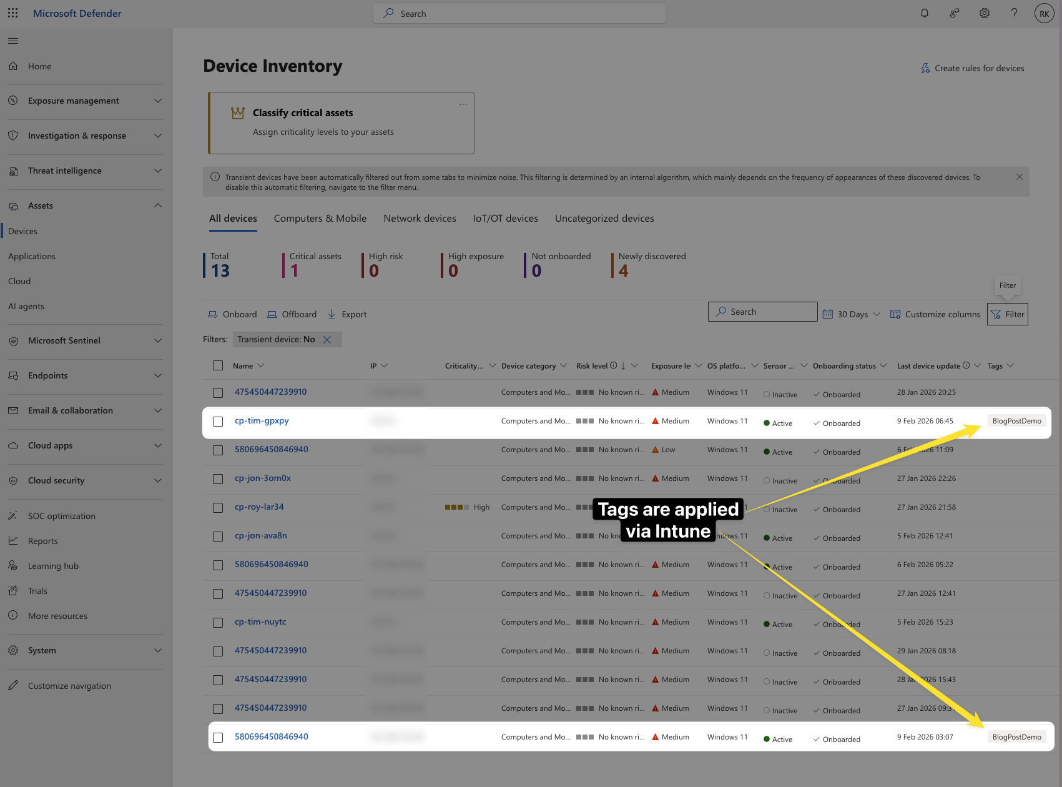Remove the Transient device filter chip

327,340
